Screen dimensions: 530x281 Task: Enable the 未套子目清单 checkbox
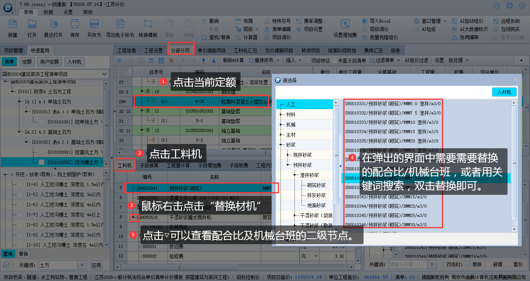[334, 61]
